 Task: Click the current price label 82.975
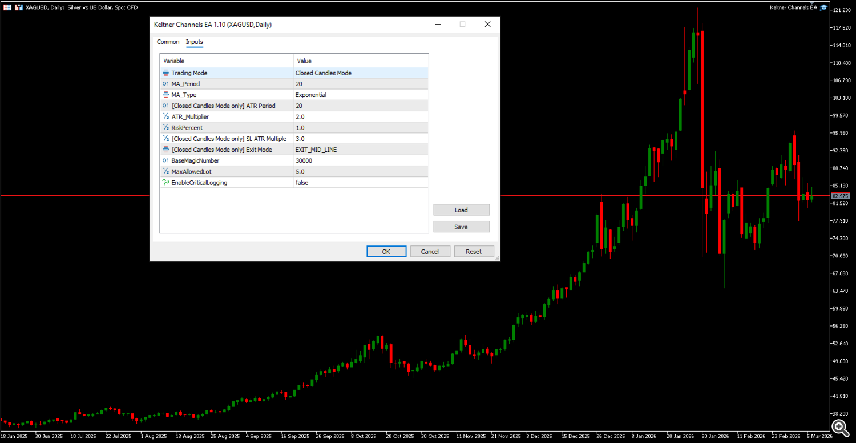pos(839,196)
